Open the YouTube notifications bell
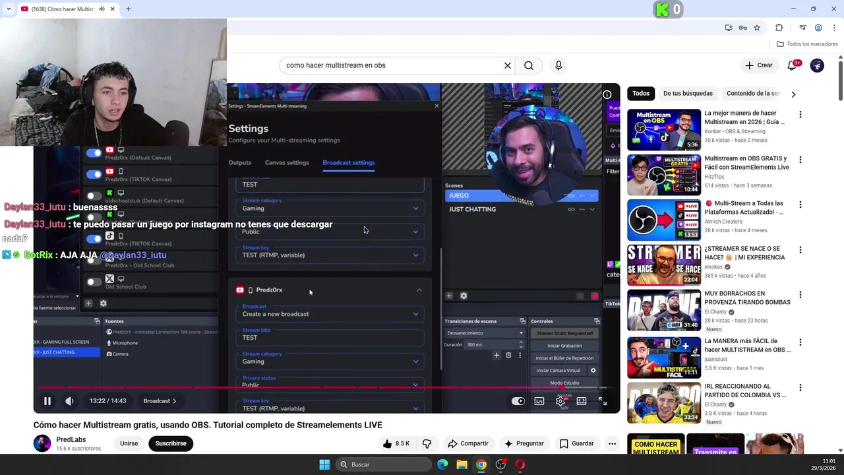Image resolution: width=844 pixels, height=475 pixels. pyautogui.click(x=793, y=65)
